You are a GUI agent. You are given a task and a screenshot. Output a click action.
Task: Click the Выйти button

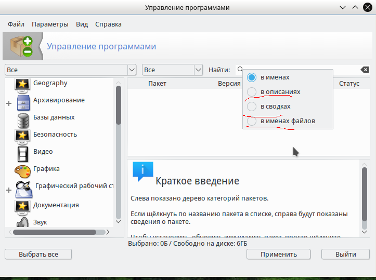point(345,254)
